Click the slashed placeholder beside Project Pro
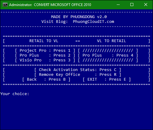Screen dimensions: 153x130 (x=108, y=51)
